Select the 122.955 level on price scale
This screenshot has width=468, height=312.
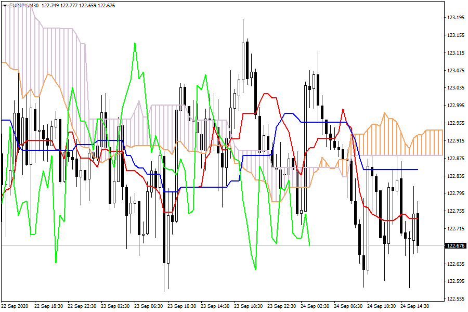click(456, 123)
